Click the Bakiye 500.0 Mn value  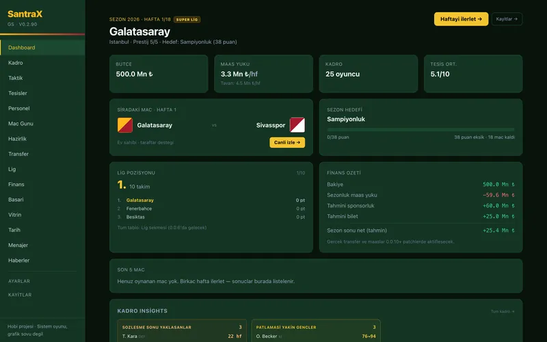point(498,184)
